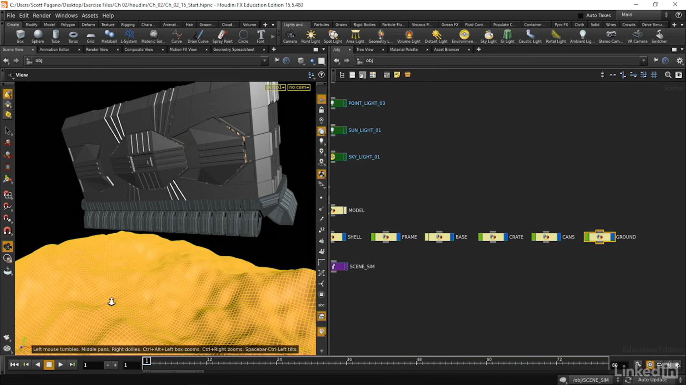Toggle display flag on CRATE node
This screenshot has width=686, height=385.
[x=506, y=237]
